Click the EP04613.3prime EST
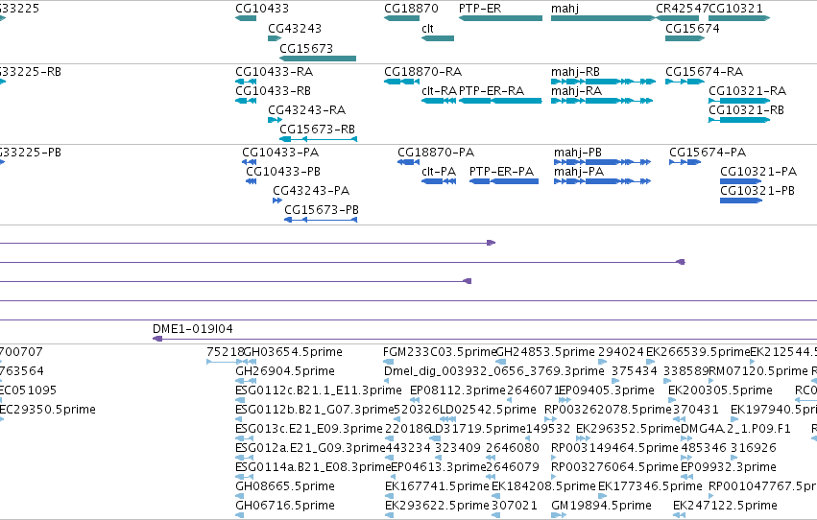This screenshot has height=520, width=817. coord(396,478)
